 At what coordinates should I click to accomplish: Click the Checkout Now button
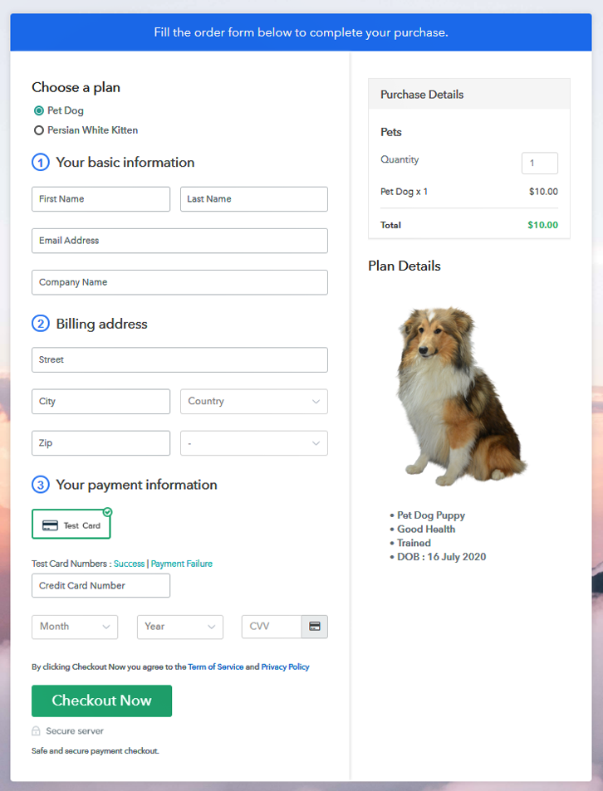tap(101, 701)
